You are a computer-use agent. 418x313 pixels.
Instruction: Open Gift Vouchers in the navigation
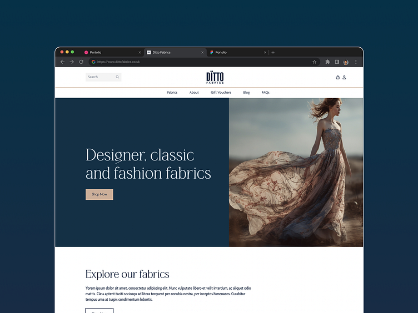click(x=221, y=92)
